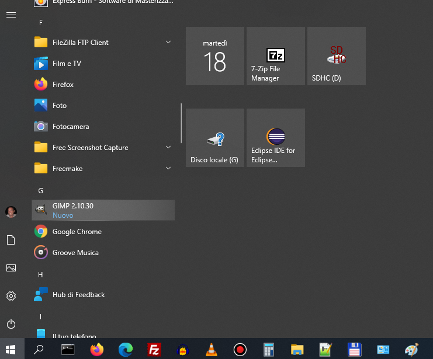The width and height of the screenshot is (433, 359).
Task: Open FileZilla from the taskbar
Action: tap(154, 350)
